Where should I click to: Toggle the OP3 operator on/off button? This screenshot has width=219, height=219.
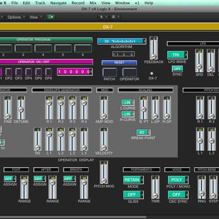[19, 72]
